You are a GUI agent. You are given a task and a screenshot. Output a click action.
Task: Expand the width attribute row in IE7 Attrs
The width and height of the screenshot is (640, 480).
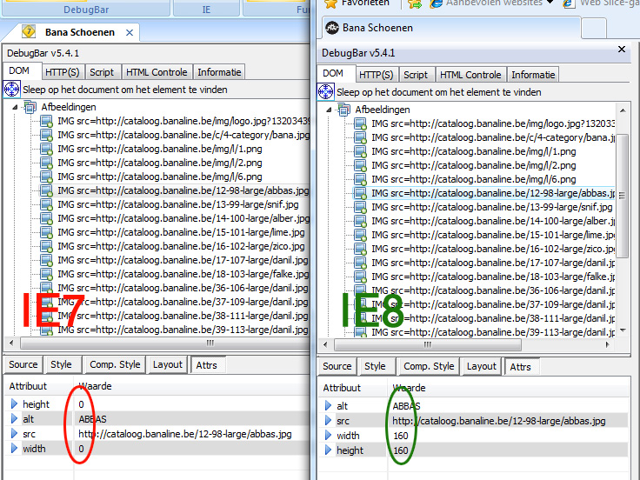[x=14, y=448]
